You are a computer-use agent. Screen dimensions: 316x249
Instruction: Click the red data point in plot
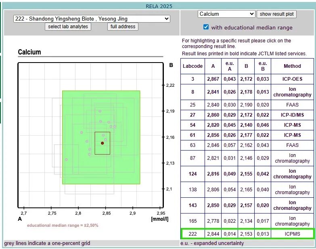[103, 143]
